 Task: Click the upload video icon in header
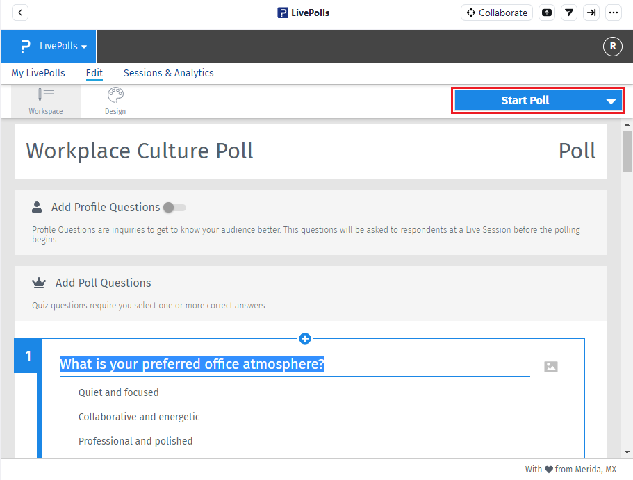coord(547,12)
